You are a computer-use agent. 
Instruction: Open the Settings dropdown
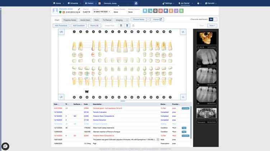click(168, 3)
